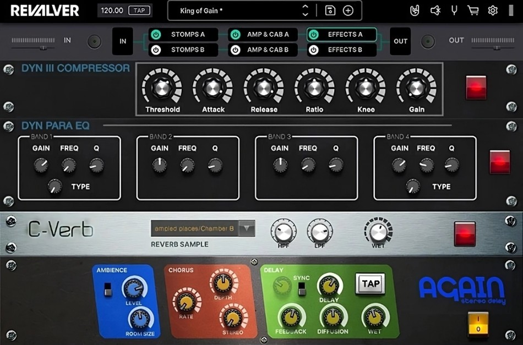Click the Ambience ROOM SIZE knob
Screen dimensions: 523x345
[x=141, y=318]
